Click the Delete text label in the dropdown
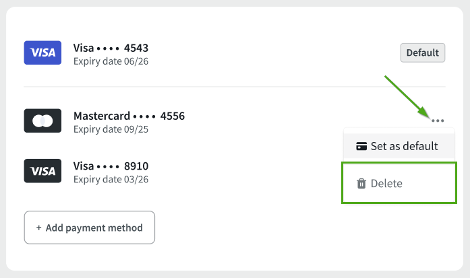Viewport: 470px width, 278px height. tap(386, 184)
